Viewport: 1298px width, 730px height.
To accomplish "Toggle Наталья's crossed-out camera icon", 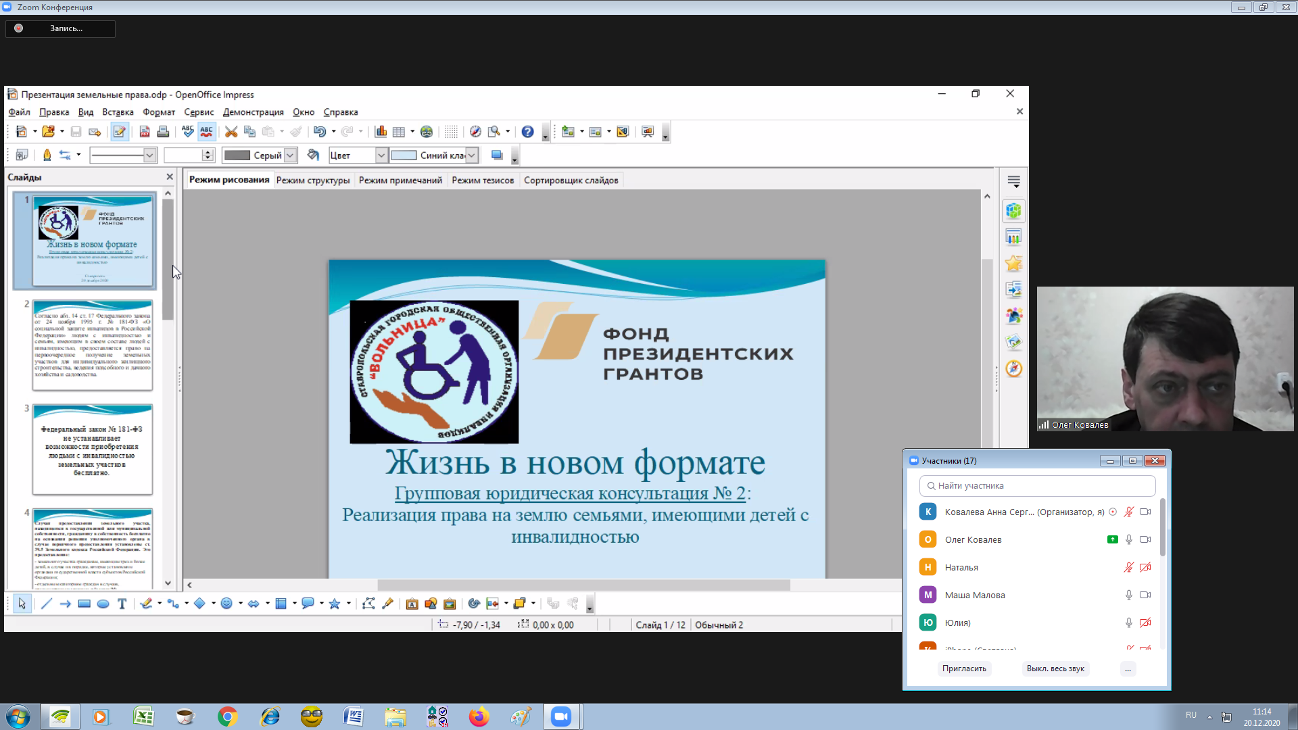I will (1145, 567).
